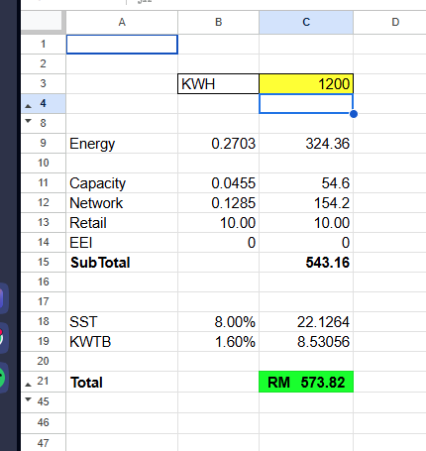Screen dimensions: 426x451
Task: Click the outlined empty cell A1
Action: pyautogui.click(x=122, y=45)
